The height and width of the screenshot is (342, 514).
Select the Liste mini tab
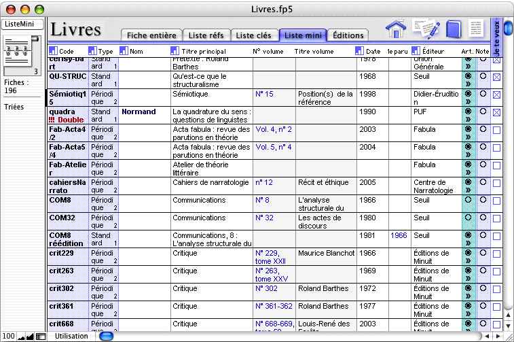(x=303, y=35)
